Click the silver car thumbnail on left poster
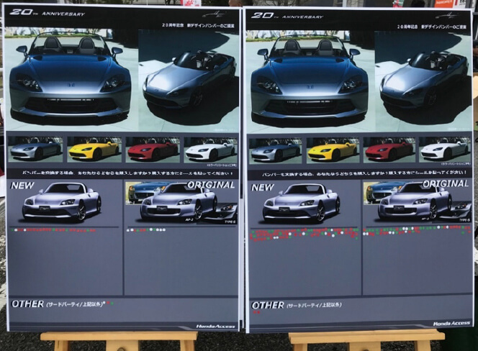 tap(35, 150)
